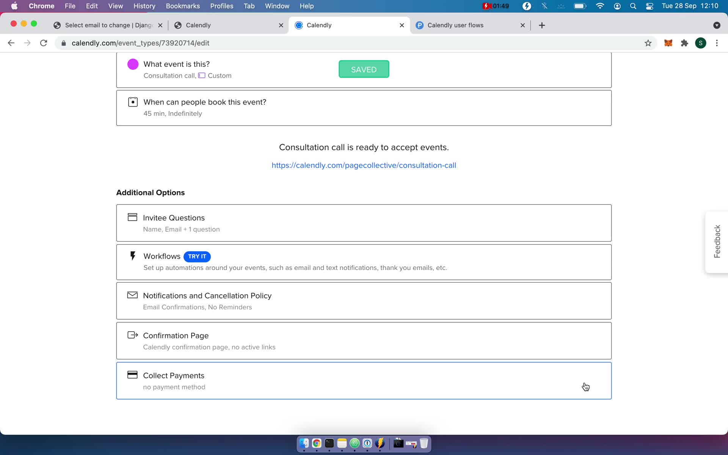Toggle the Confirmation Page section open

tap(364, 340)
